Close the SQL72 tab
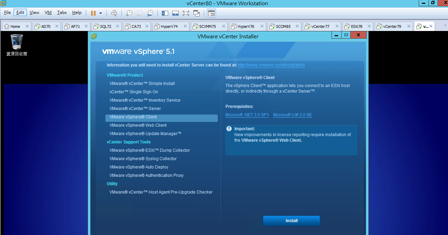Viewport: 448px width, 235px height. click(x=117, y=26)
